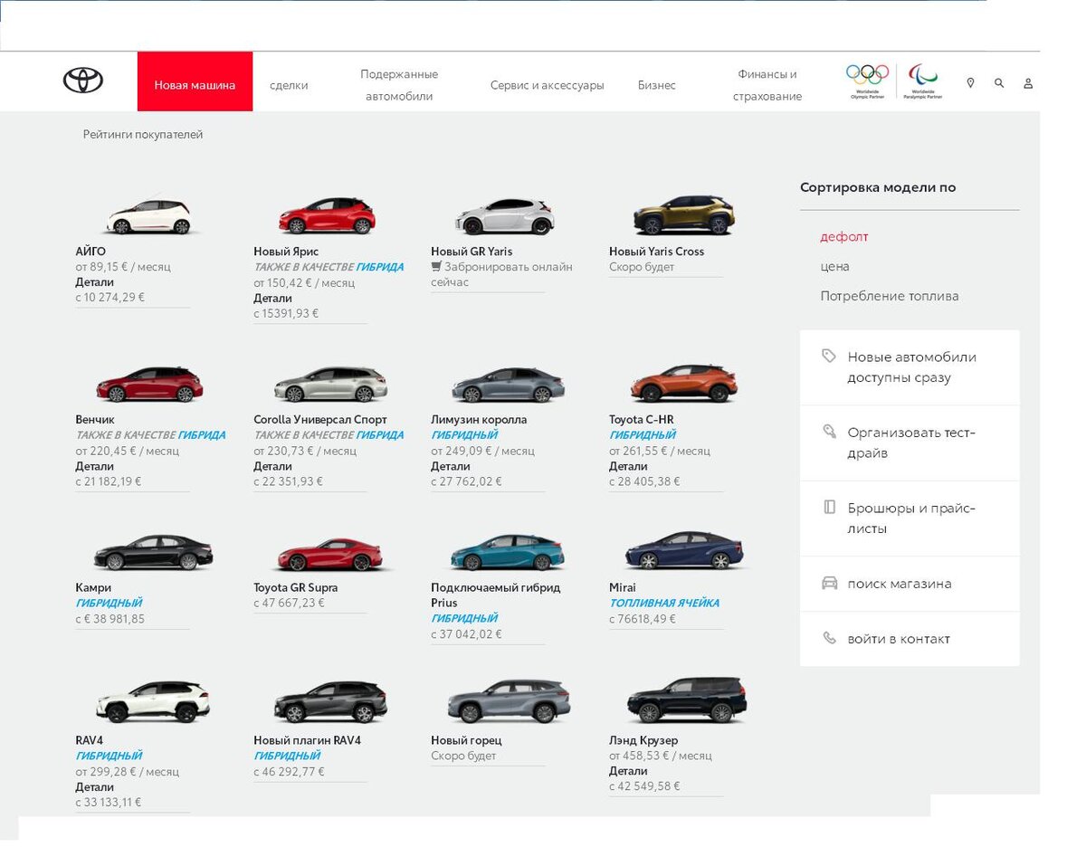Open the АЙГО model title

[90, 251]
